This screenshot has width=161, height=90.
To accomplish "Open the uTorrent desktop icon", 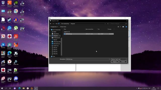I will tap(16, 28).
